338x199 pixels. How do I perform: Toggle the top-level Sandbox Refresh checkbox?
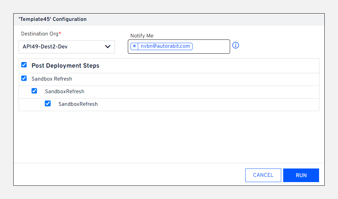coord(24,79)
